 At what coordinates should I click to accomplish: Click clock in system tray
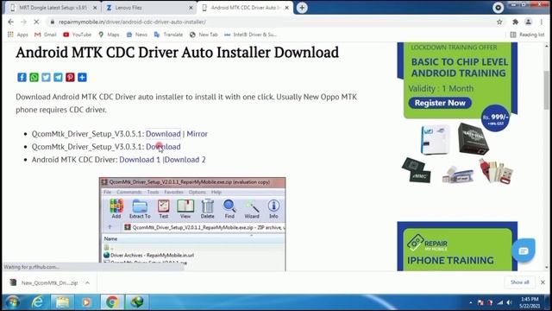tap(530, 302)
